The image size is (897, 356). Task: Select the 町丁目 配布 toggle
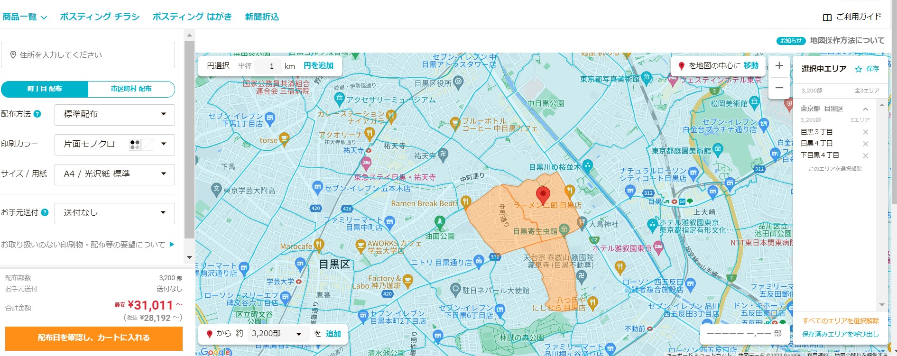tap(45, 89)
